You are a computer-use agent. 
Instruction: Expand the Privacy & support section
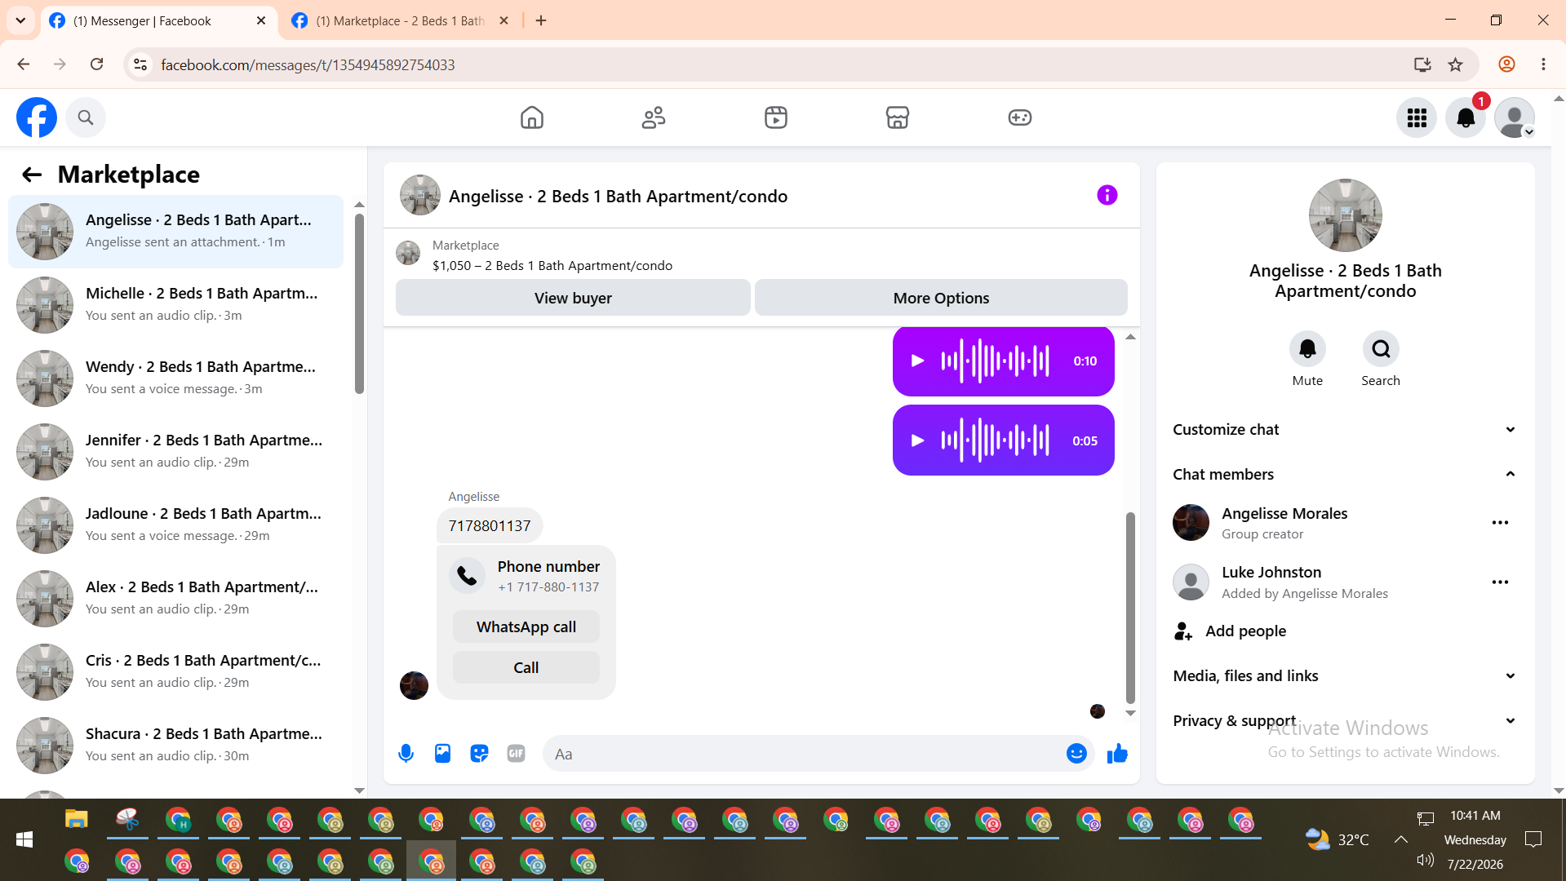click(x=1345, y=721)
